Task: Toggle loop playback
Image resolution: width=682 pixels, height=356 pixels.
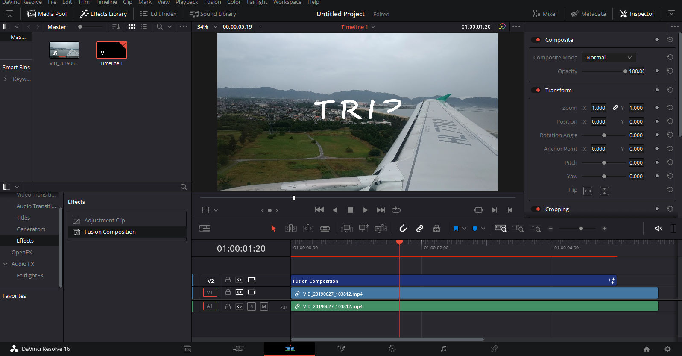Action: coord(396,210)
